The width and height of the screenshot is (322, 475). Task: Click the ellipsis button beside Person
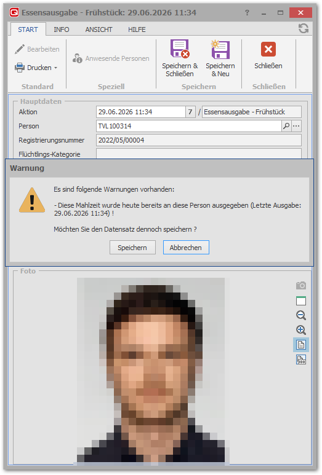tap(297, 126)
